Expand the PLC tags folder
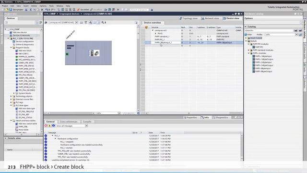The height and width of the screenshot is (173, 307). [x=11, y=102]
